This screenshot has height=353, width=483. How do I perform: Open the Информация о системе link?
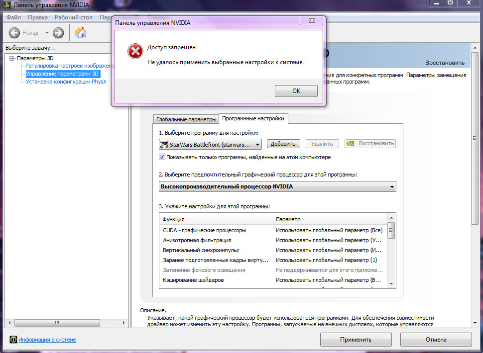[47, 340]
